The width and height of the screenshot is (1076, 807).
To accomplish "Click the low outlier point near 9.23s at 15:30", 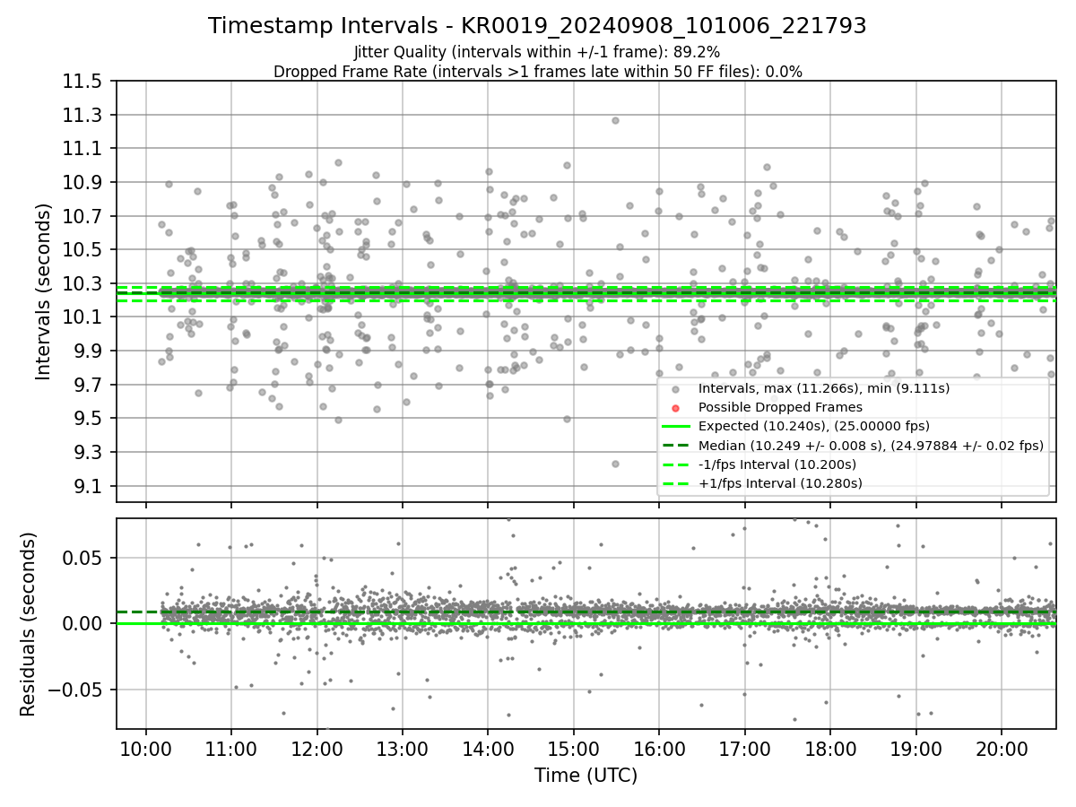I will coord(615,464).
